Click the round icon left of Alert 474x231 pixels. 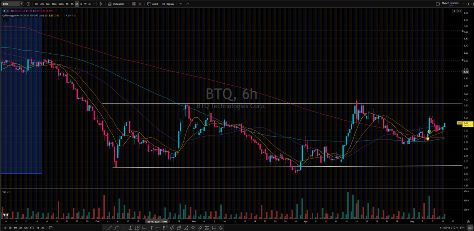coord(140,4)
